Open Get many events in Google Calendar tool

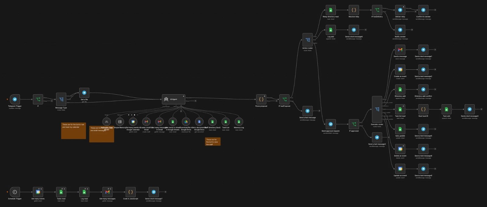(x=133, y=122)
